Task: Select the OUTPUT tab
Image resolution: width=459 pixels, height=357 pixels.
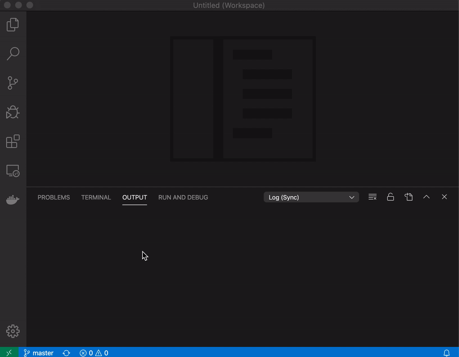Action: 135,197
